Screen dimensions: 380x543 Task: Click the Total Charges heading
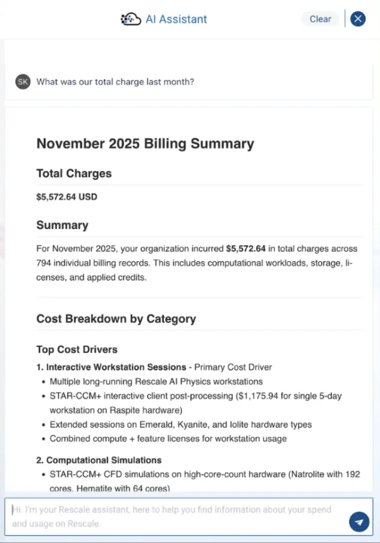pyautogui.click(x=74, y=173)
